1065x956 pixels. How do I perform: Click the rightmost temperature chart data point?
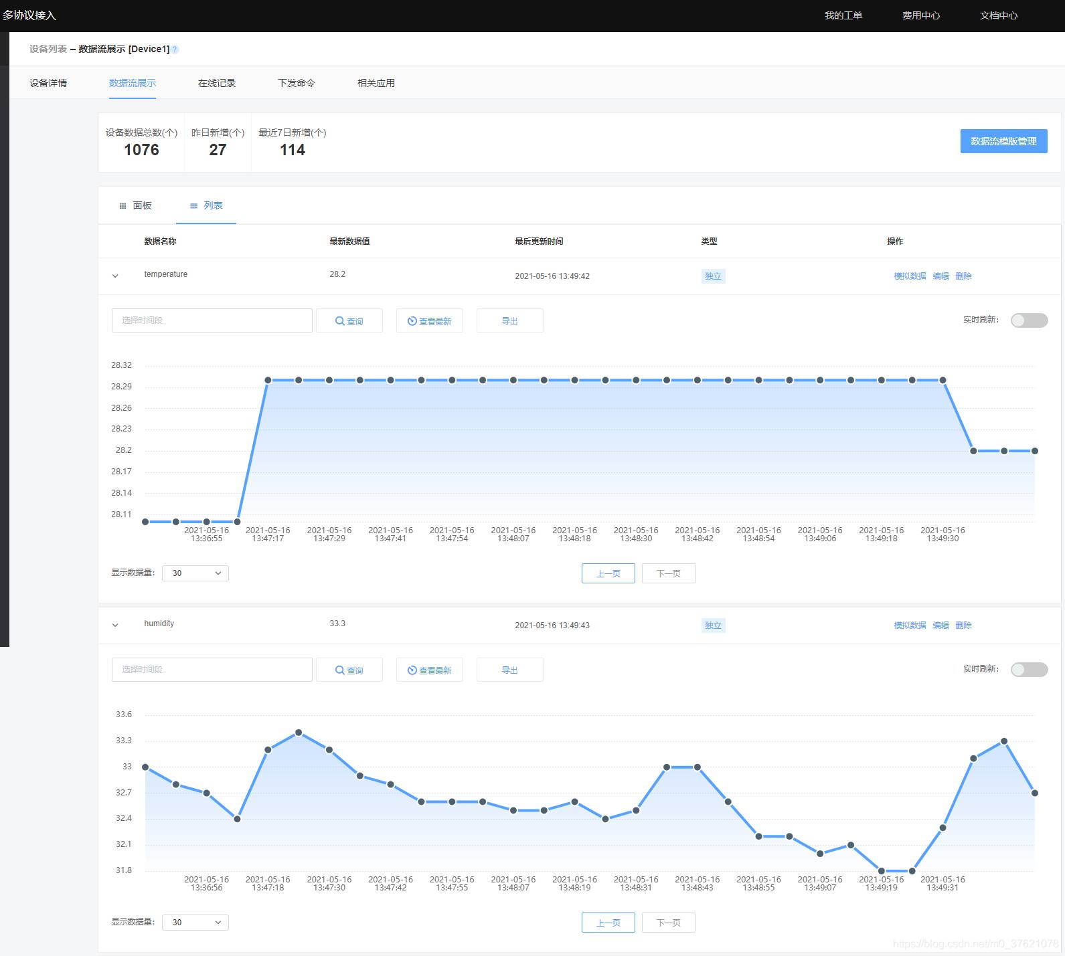coord(1035,451)
